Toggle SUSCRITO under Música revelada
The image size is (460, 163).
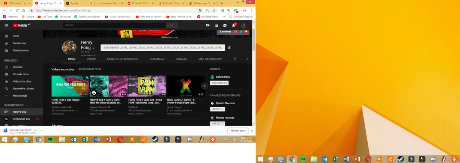[x=217, y=124]
